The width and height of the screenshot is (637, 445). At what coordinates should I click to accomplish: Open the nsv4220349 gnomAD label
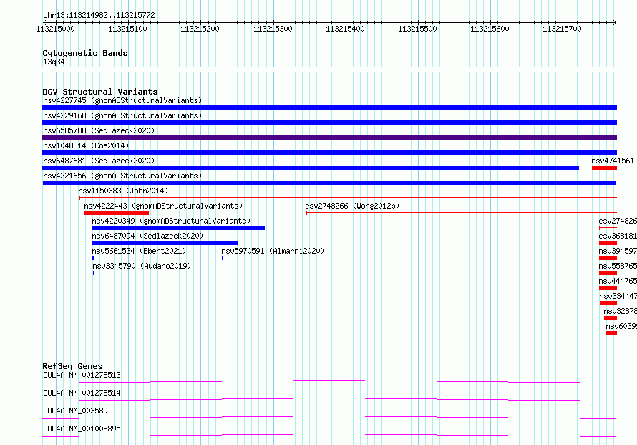point(171,221)
